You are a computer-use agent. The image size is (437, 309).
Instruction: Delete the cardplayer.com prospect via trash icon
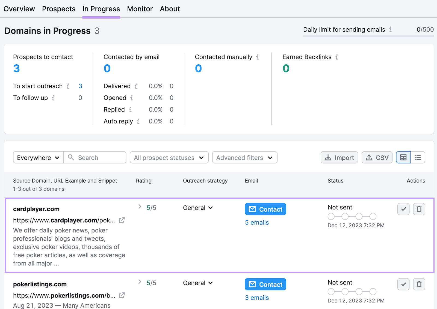point(419,209)
